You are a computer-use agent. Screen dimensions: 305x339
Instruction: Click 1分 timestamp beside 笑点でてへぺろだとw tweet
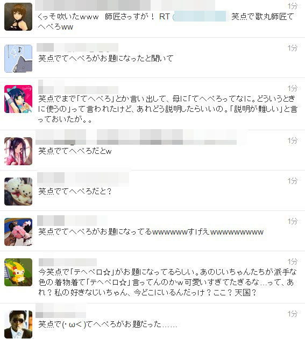point(292,140)
